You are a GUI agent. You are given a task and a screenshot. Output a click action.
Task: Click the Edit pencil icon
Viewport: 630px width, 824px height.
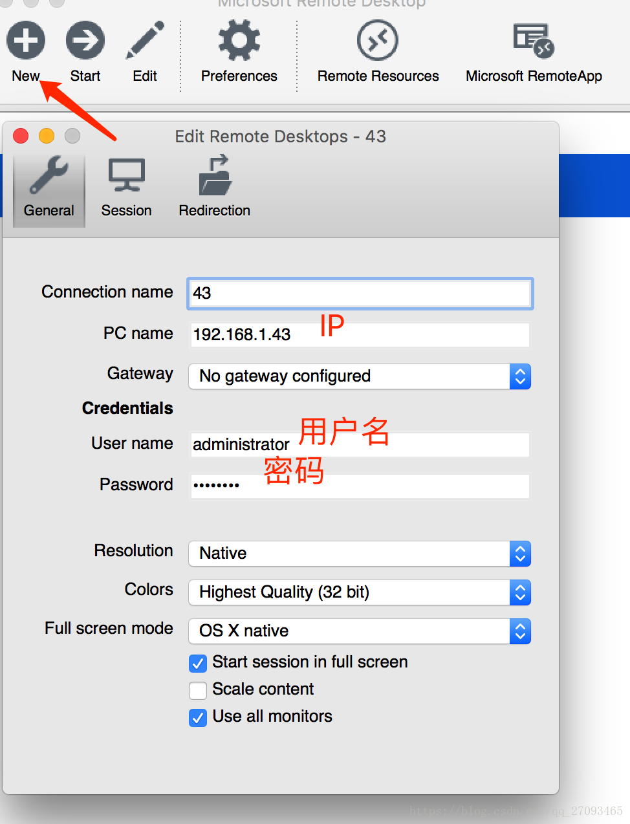145,40
